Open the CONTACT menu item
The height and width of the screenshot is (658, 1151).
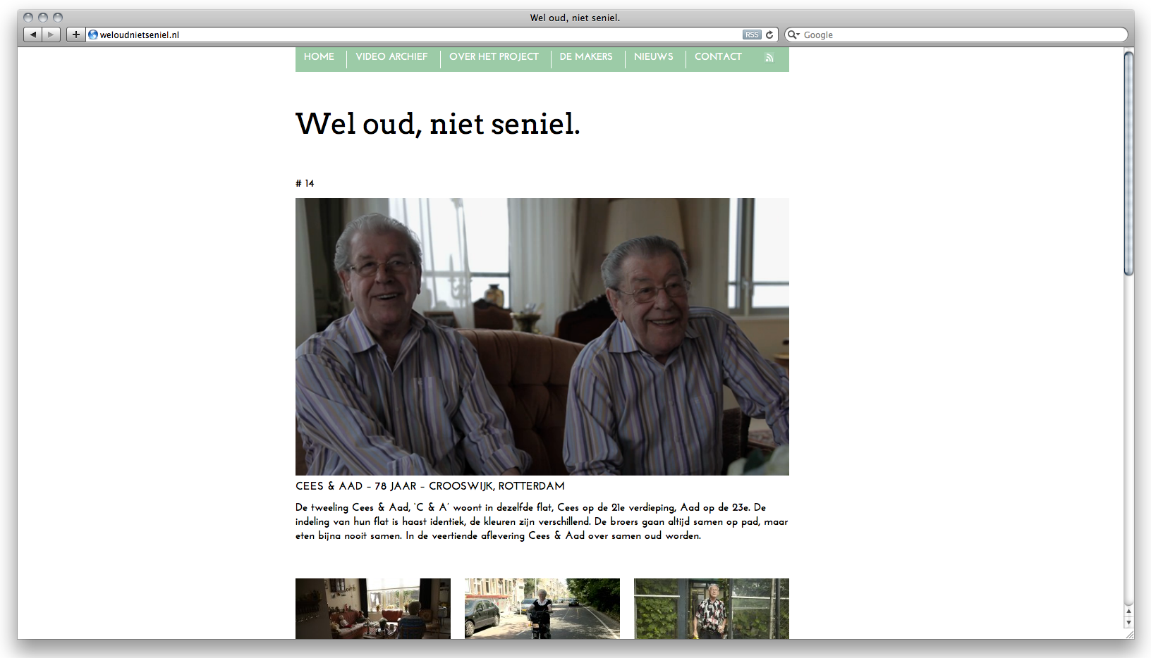[718, 56]
